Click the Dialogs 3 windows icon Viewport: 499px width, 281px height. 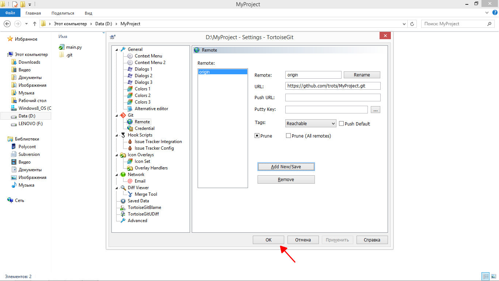[130, 82]
